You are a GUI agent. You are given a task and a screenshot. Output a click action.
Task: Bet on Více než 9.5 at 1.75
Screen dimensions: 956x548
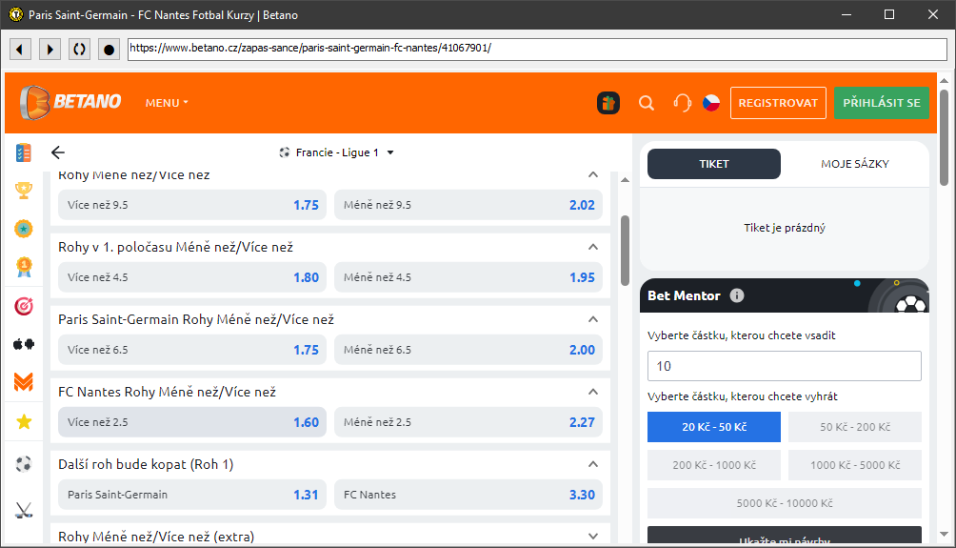pos(192,205)
